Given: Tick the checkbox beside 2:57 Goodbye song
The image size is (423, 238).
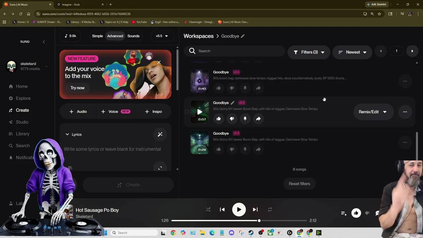Looking at the screenshot, I should (187, 112).
